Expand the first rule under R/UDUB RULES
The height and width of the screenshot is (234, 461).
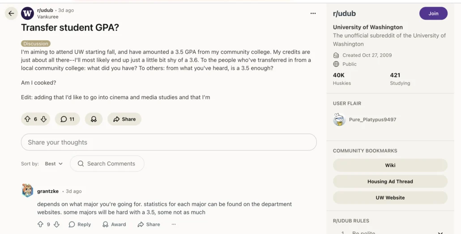coord(440,233)
